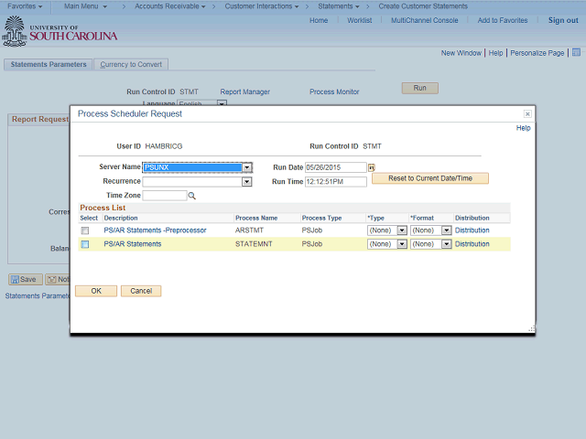Viewport: 586px width, 439px height.
Task: Close the Process Scheduler Request dialog
Action: 527,113
